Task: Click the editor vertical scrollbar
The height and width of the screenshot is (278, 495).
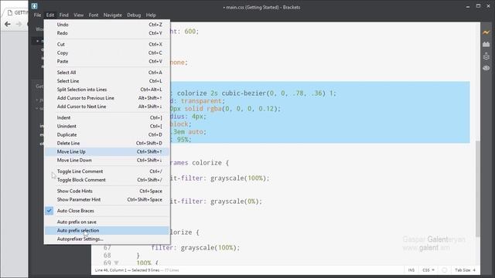Action: pos(478,188)
